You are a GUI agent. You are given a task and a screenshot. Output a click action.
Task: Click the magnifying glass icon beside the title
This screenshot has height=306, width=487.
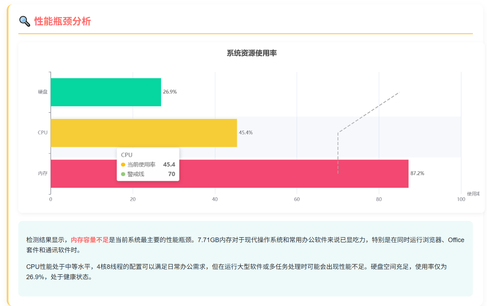(x=25, y=21)
